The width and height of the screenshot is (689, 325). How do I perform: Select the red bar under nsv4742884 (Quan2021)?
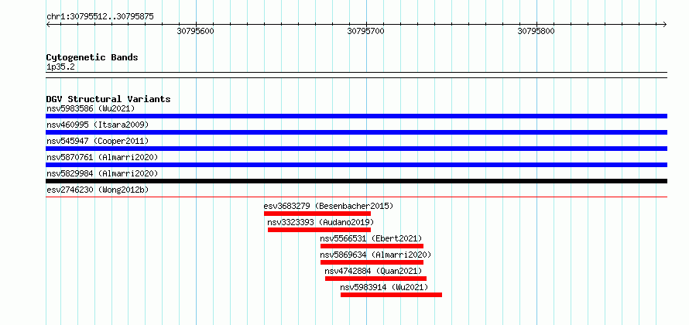375,279
